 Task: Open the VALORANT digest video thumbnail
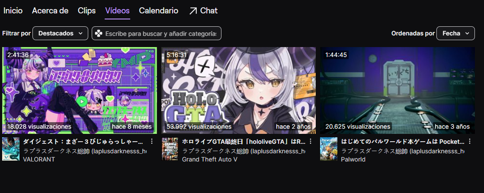(x=80, y=90)
